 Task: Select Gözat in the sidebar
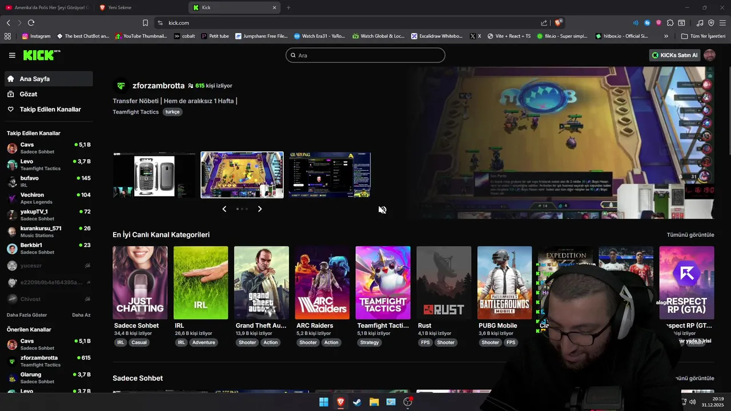[x=49, y=94]
